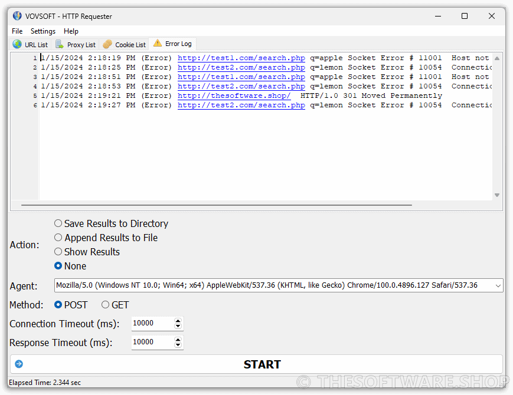Expand the Agent user-agent dropdown

[498, 285]
